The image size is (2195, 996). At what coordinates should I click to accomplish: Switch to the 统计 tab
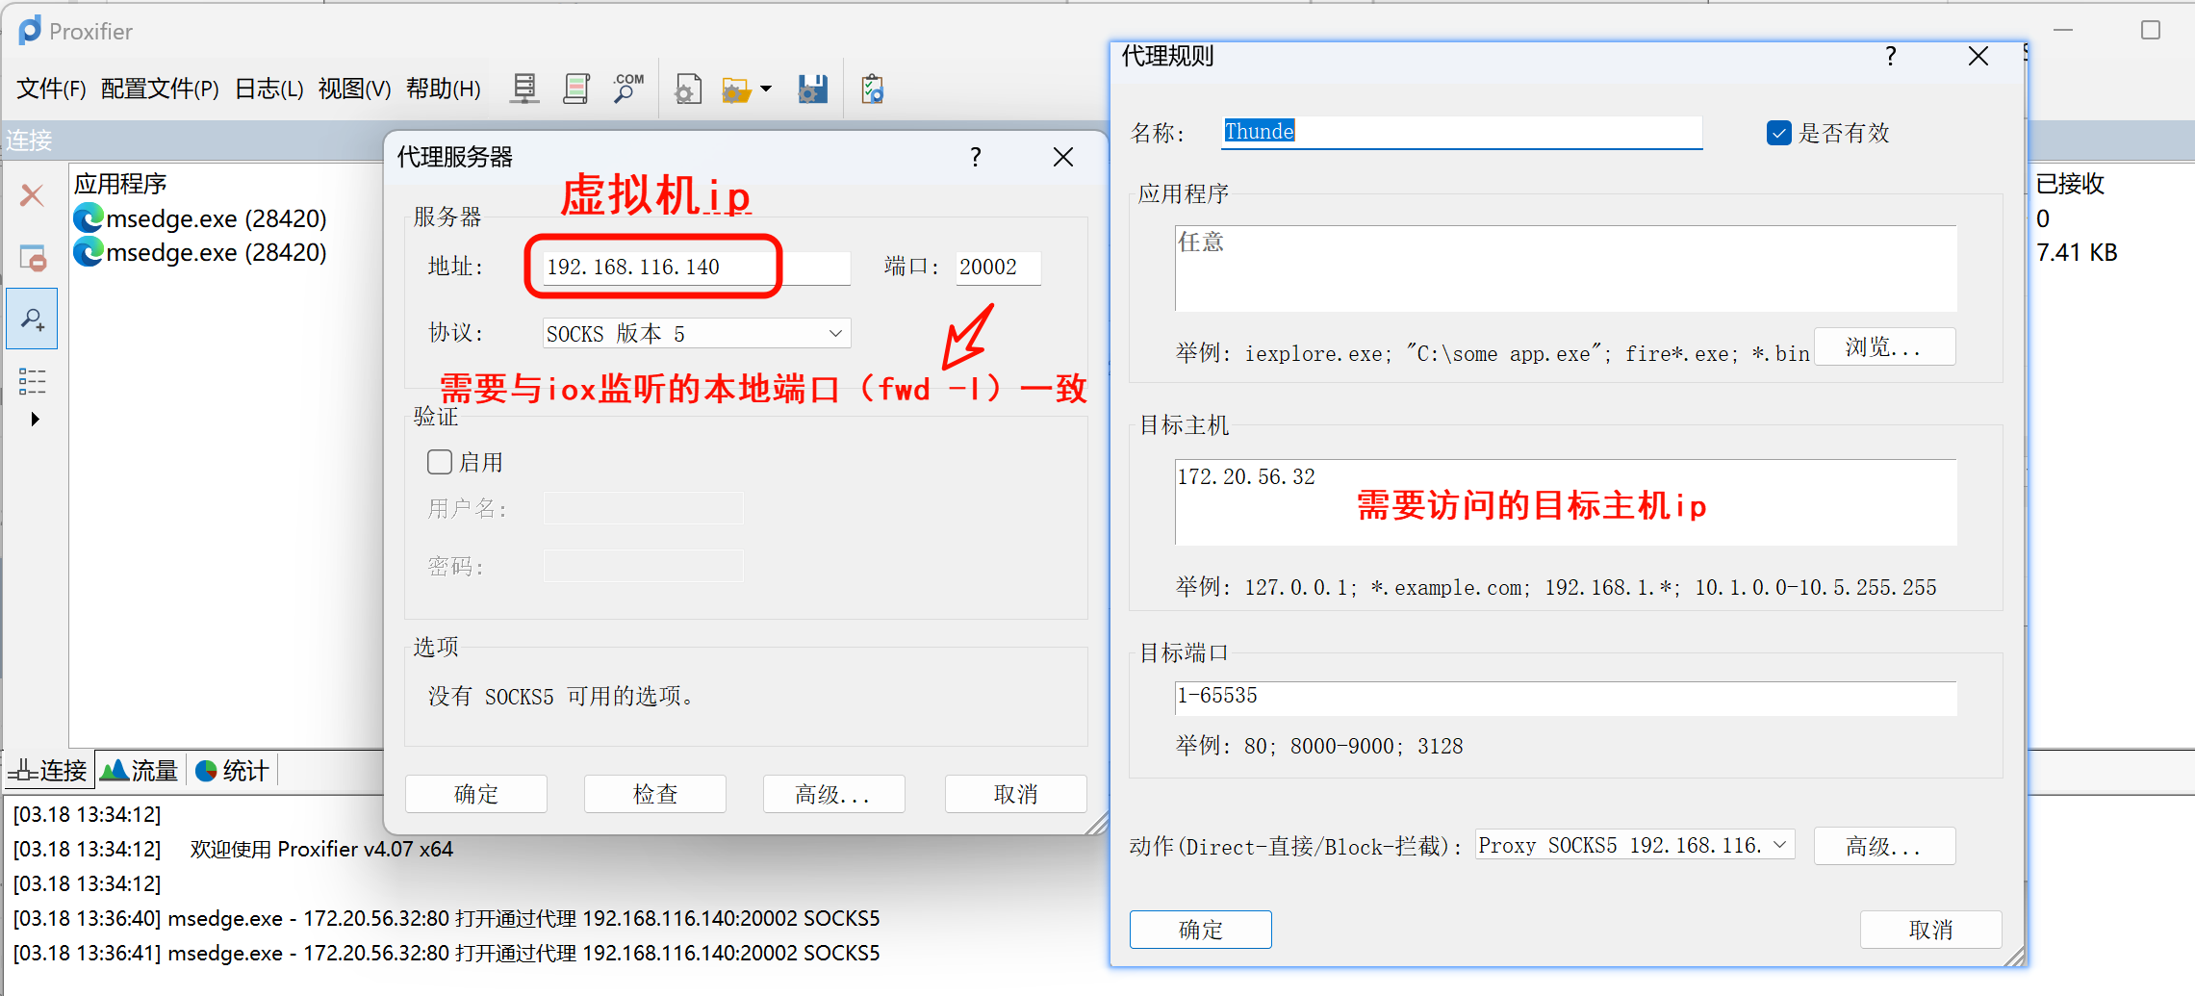coord(232,771)
